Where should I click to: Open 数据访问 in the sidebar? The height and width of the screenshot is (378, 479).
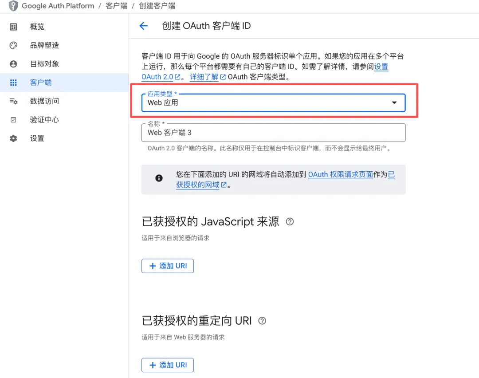tap(64, 101)
